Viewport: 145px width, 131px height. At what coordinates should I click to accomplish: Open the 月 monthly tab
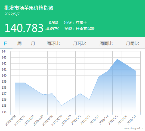coord(33,43)
